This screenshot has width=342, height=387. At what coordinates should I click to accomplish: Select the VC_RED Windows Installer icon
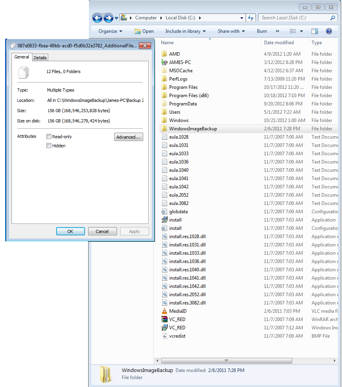[x=164, y=328]
